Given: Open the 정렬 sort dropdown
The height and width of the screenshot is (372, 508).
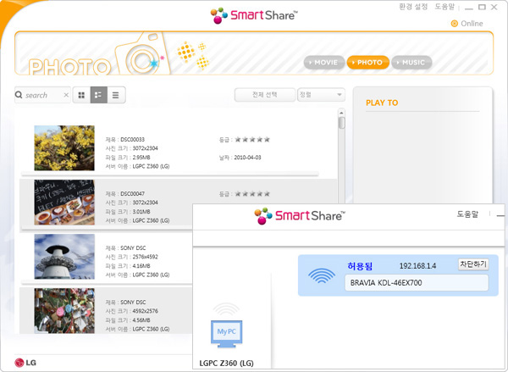Looking at the screenshot, I should point(321,95).
